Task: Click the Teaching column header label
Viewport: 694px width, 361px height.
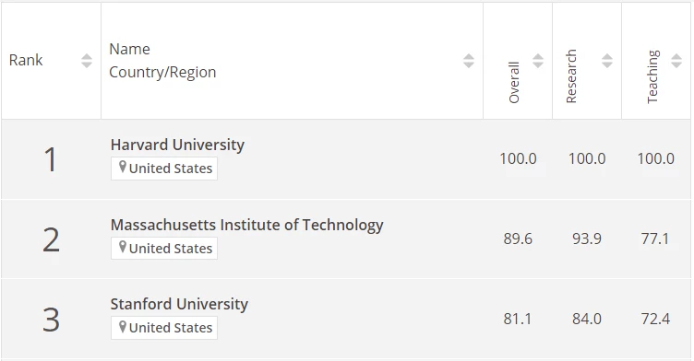Action: coord(652,76)
